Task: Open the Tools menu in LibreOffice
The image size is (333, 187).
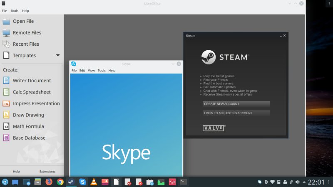Action: coord(15,11)
